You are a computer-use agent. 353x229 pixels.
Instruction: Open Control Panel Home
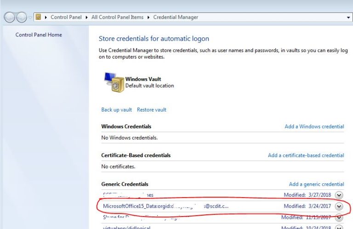coord(39,35)
